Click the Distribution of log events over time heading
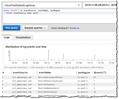Viewport: 119px width, 99px height. coord(26,47)
